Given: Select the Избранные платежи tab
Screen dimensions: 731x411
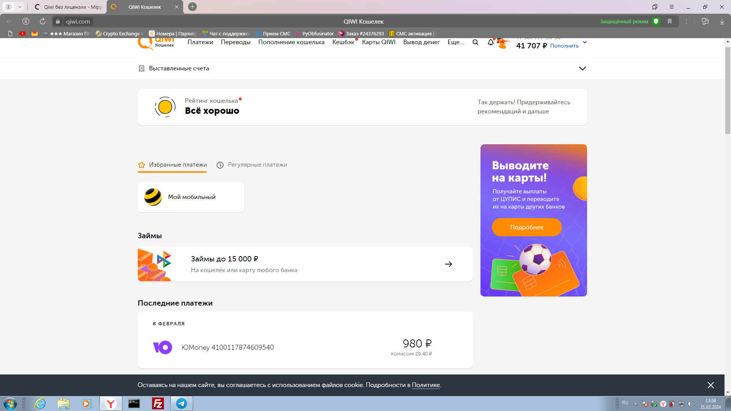Looking at the screenshot, I should tap(172, 165).
